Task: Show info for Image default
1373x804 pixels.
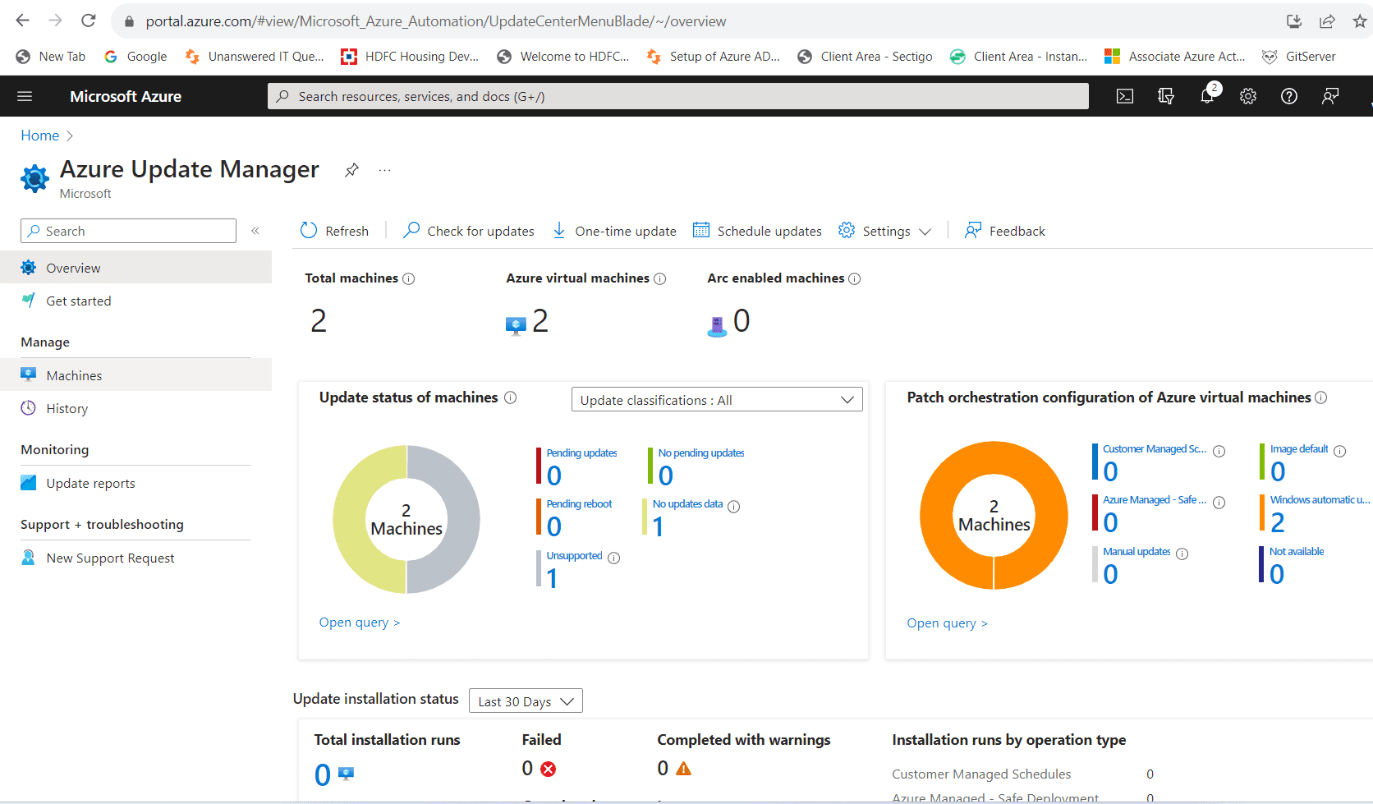Action: point(1340,451)
